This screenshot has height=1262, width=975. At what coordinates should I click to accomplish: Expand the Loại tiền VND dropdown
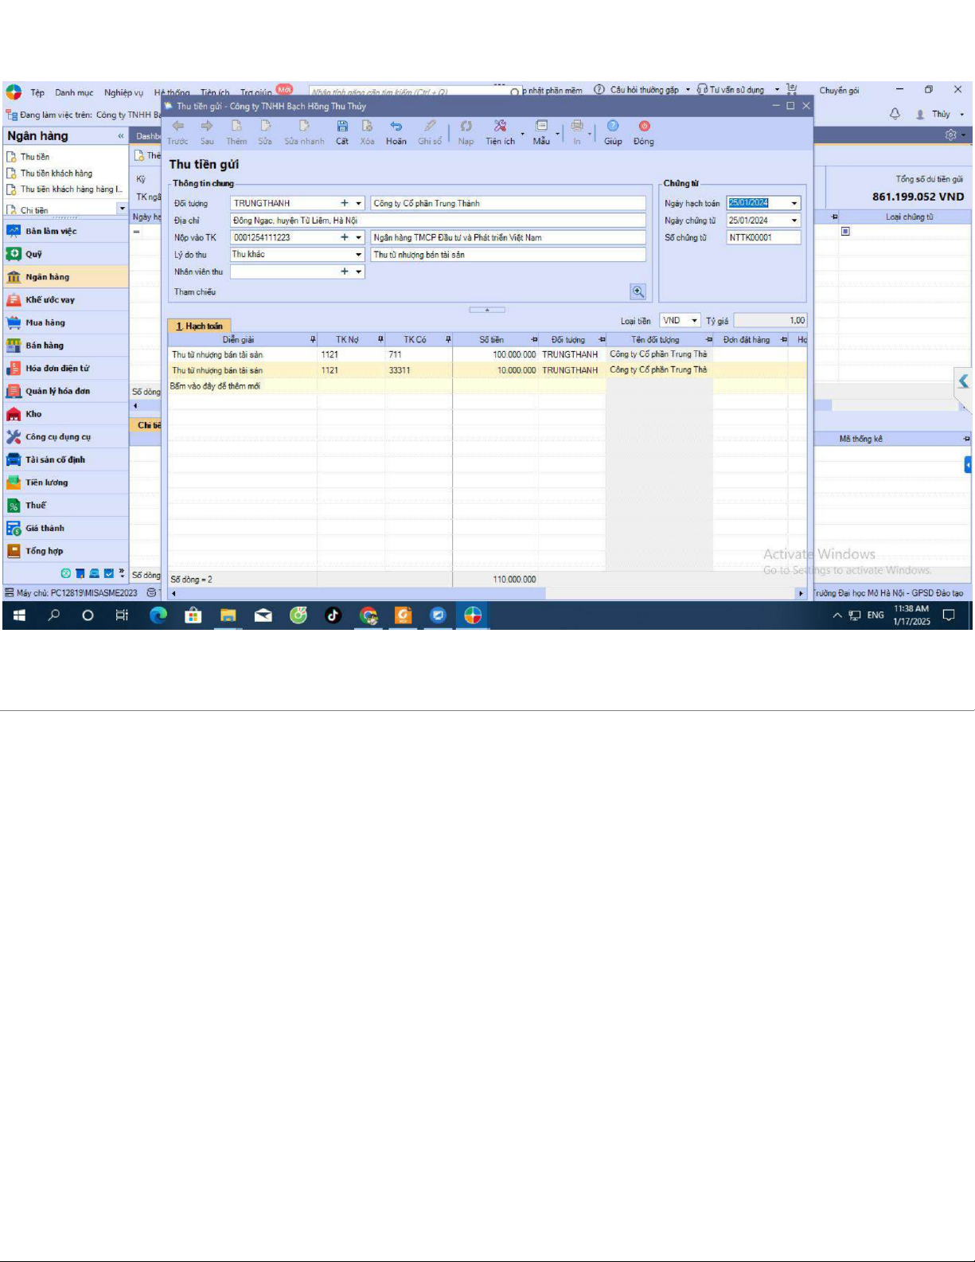point(694,321)
